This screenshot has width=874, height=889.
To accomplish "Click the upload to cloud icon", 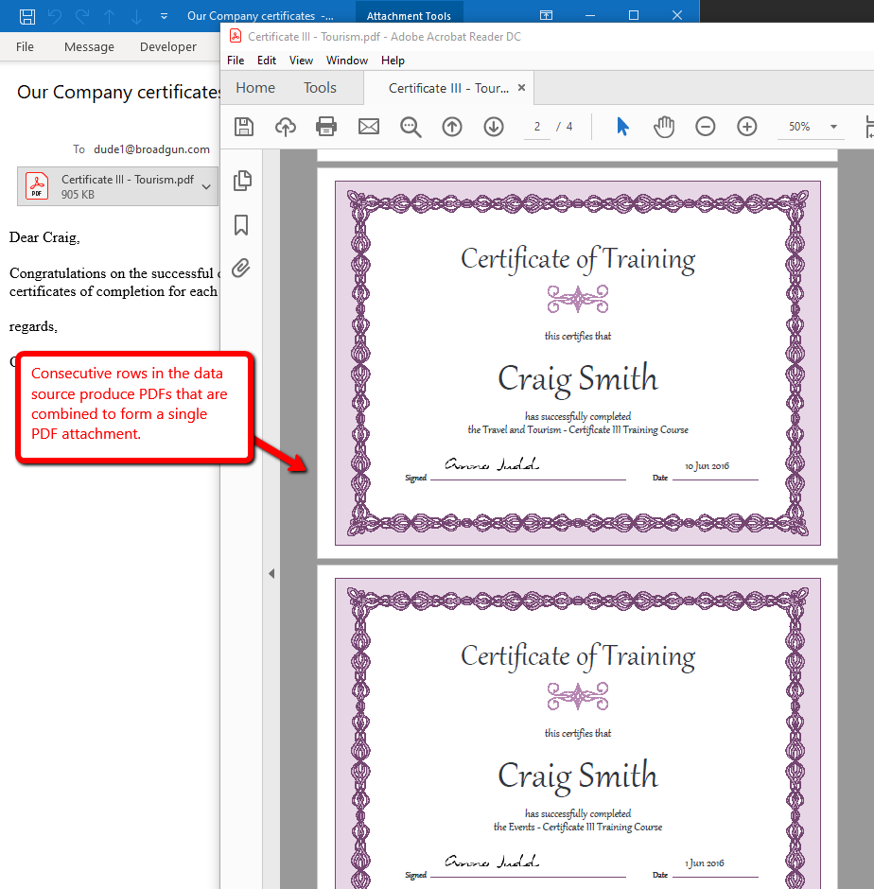I will pyautogui.click(x=286, y=127).
